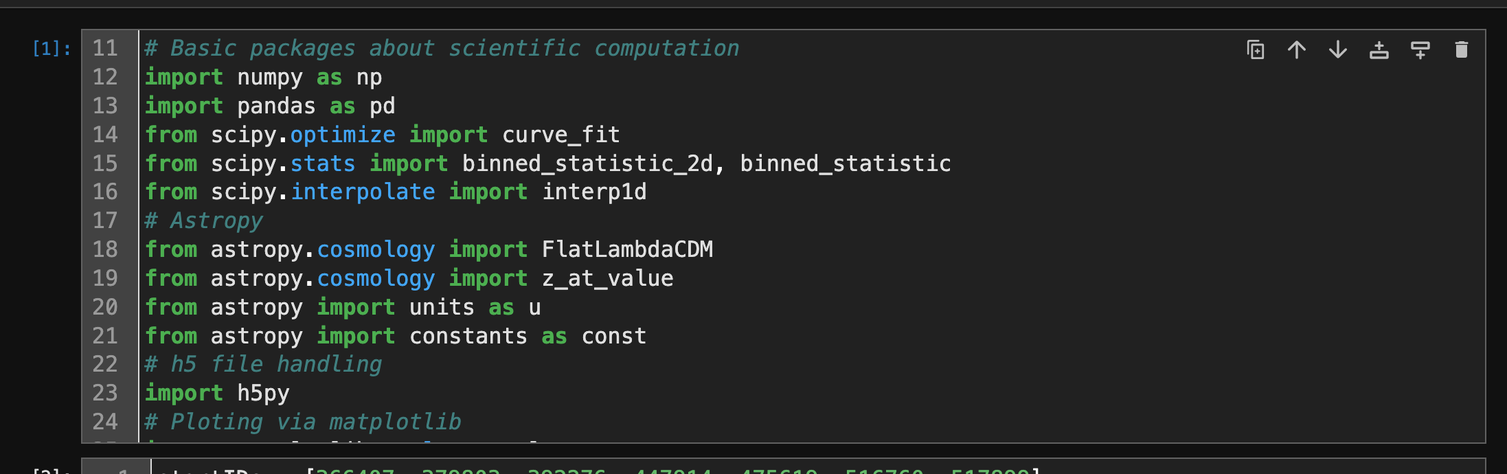Click on the word curve_fit
Viewport: 1507px width, 474px height.
560,135
